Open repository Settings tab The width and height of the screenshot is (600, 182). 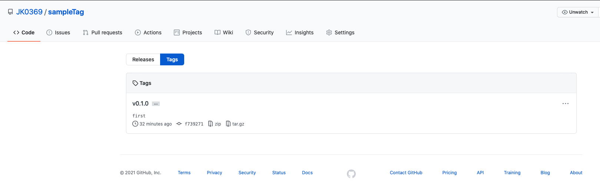pyautogui.click(x=340, y=32)
